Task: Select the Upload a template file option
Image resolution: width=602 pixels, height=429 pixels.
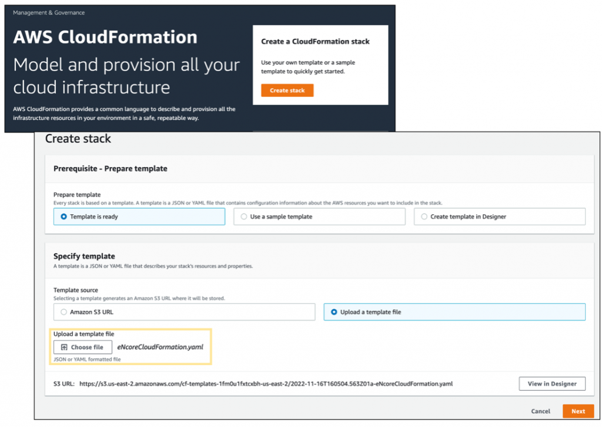Action: tap(334, 312)
